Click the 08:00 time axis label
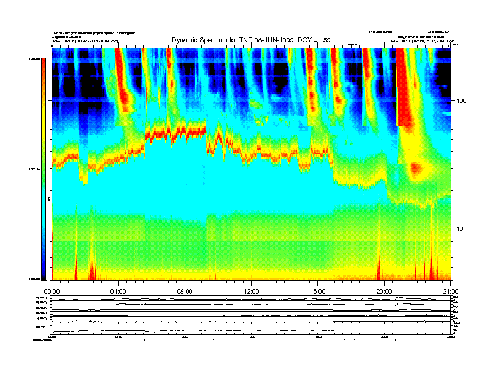This screenshot has width=486, height=375. coord(185,292)
